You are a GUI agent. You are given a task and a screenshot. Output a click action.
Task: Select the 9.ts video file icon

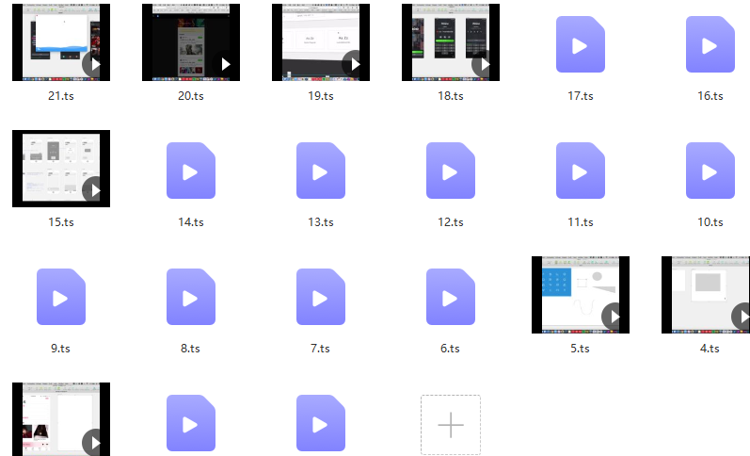[x=61, y=297]
